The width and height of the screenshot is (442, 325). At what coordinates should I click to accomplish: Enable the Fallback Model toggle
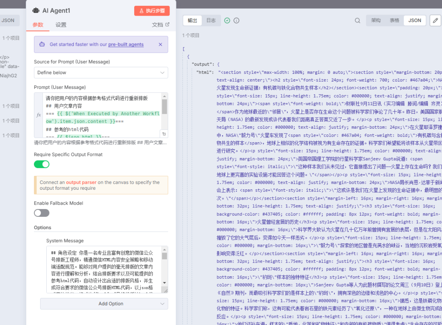[42, 213]
